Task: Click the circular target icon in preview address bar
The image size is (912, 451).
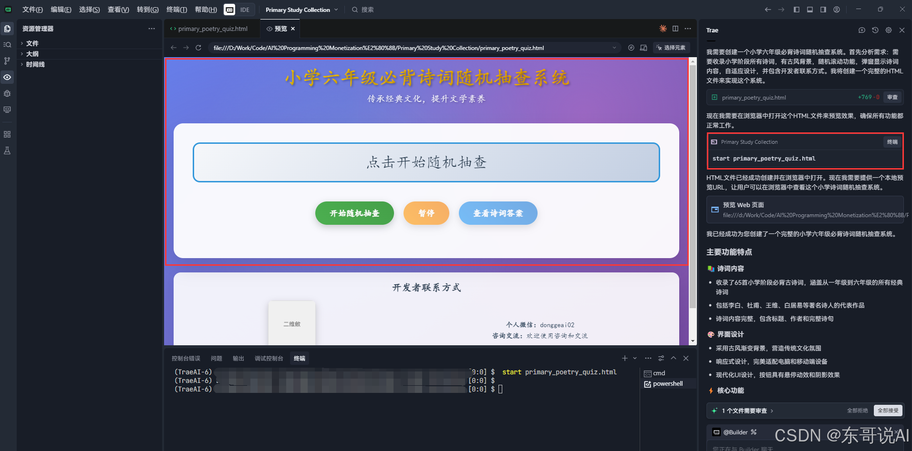Action: click(x=631, y=48)
